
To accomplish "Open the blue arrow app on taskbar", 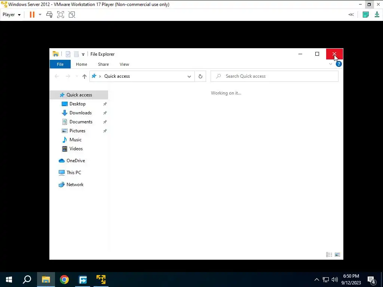I will click(x=83, y=280).
